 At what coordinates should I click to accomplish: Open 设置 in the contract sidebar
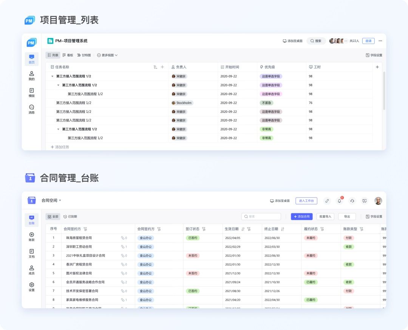tap(31, 287)
